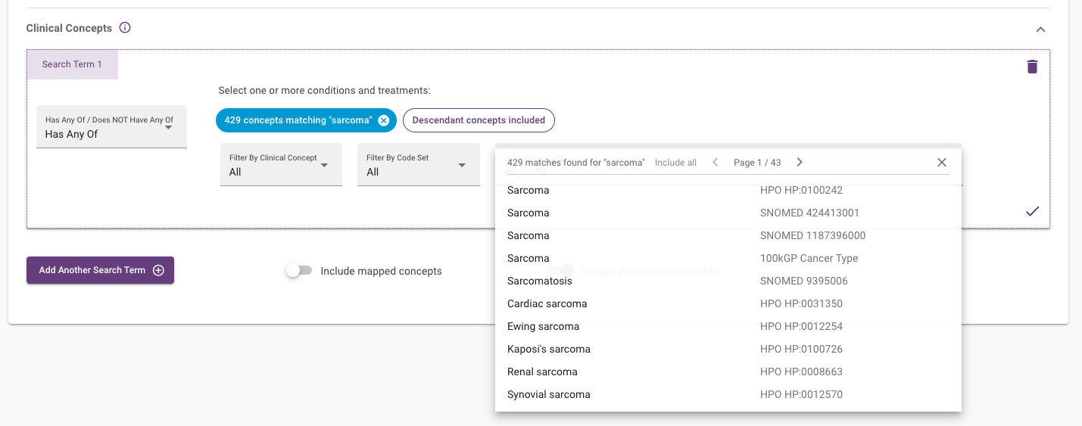
Task: Choose Sarcomatosis SNOMED 9395006 result
Action: pos(540,281)
